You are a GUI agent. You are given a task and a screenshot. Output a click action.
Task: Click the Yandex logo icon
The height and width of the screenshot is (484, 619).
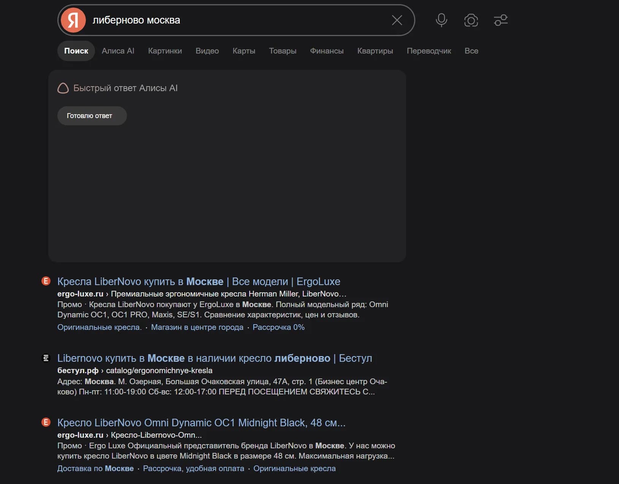73,20
